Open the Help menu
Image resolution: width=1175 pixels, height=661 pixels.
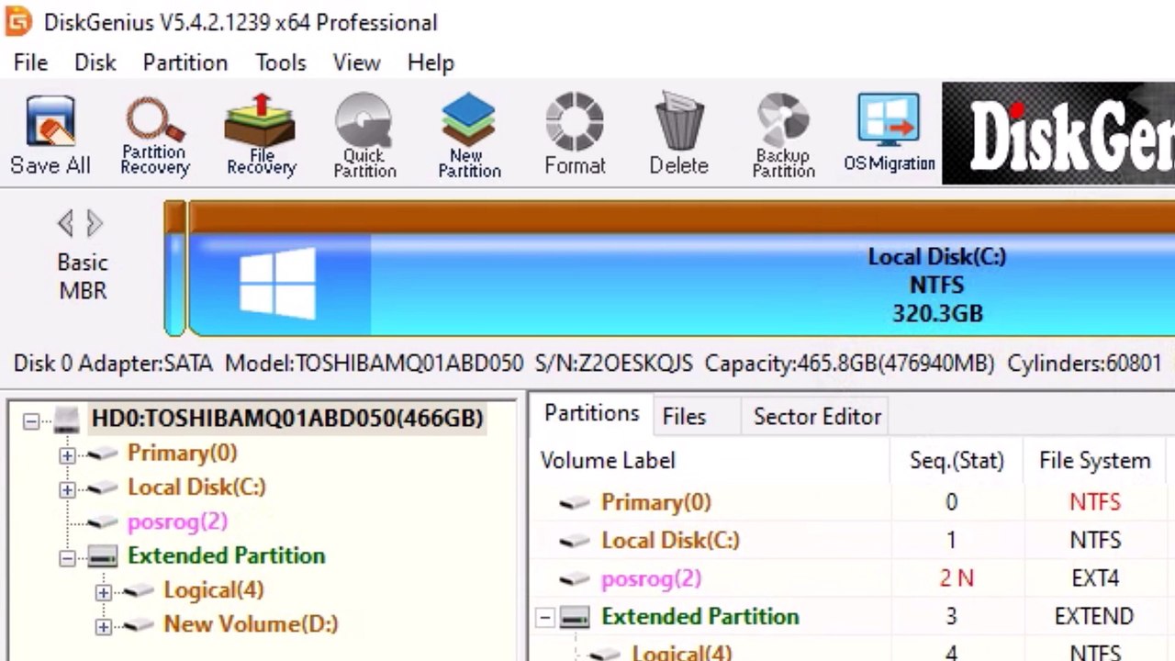point(431,62)
